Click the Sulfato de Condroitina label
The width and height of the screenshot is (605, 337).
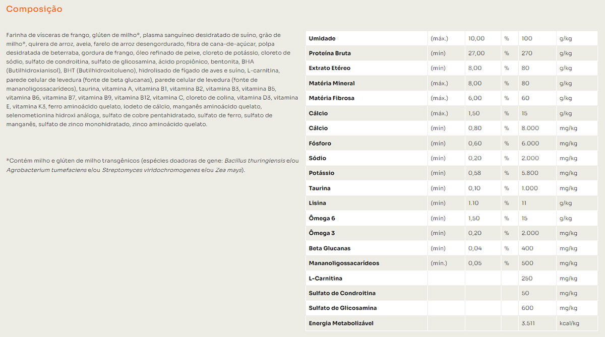[x=342, y=293]
